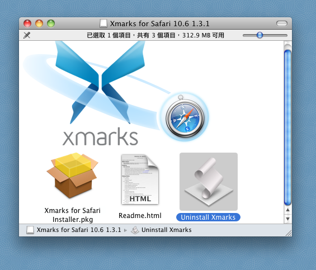Close the window with the red button
This screenshot has height=270, width=316.
(x=27, y=23)
